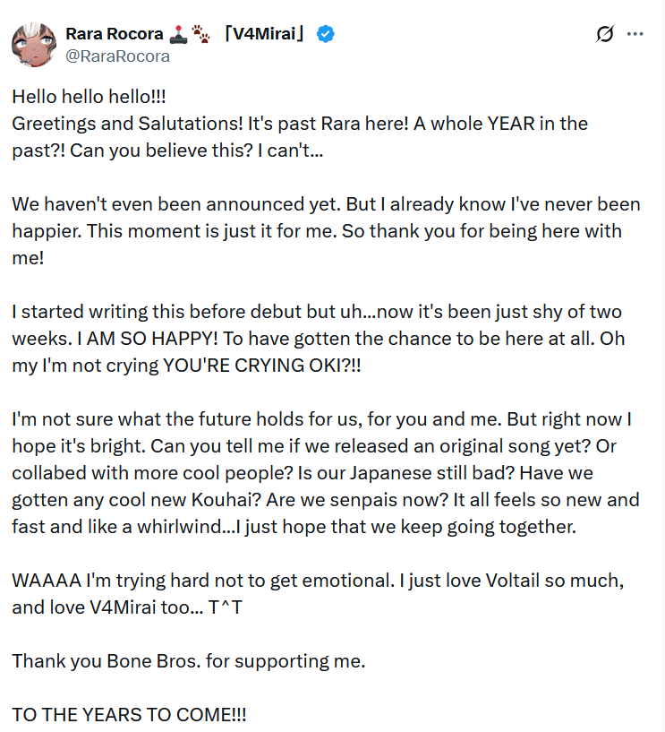Click the word "Voltail" in the post
The height and width of the screenshot is (732, 665).
tap(513, 581)
